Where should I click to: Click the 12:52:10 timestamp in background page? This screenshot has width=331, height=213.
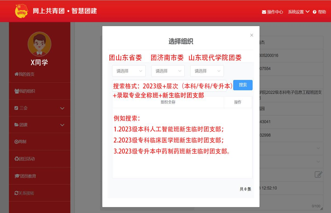(269, 188)
